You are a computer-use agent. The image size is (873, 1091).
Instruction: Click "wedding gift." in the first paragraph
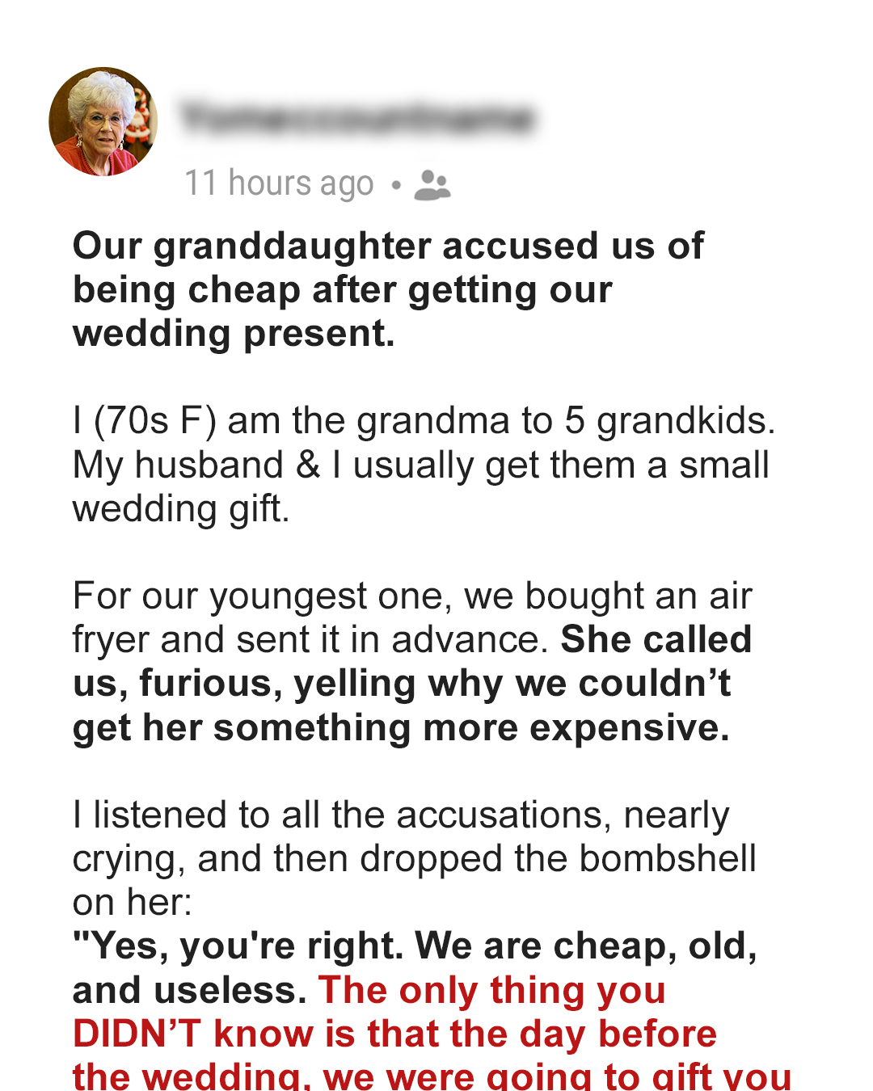pos(181,509)
